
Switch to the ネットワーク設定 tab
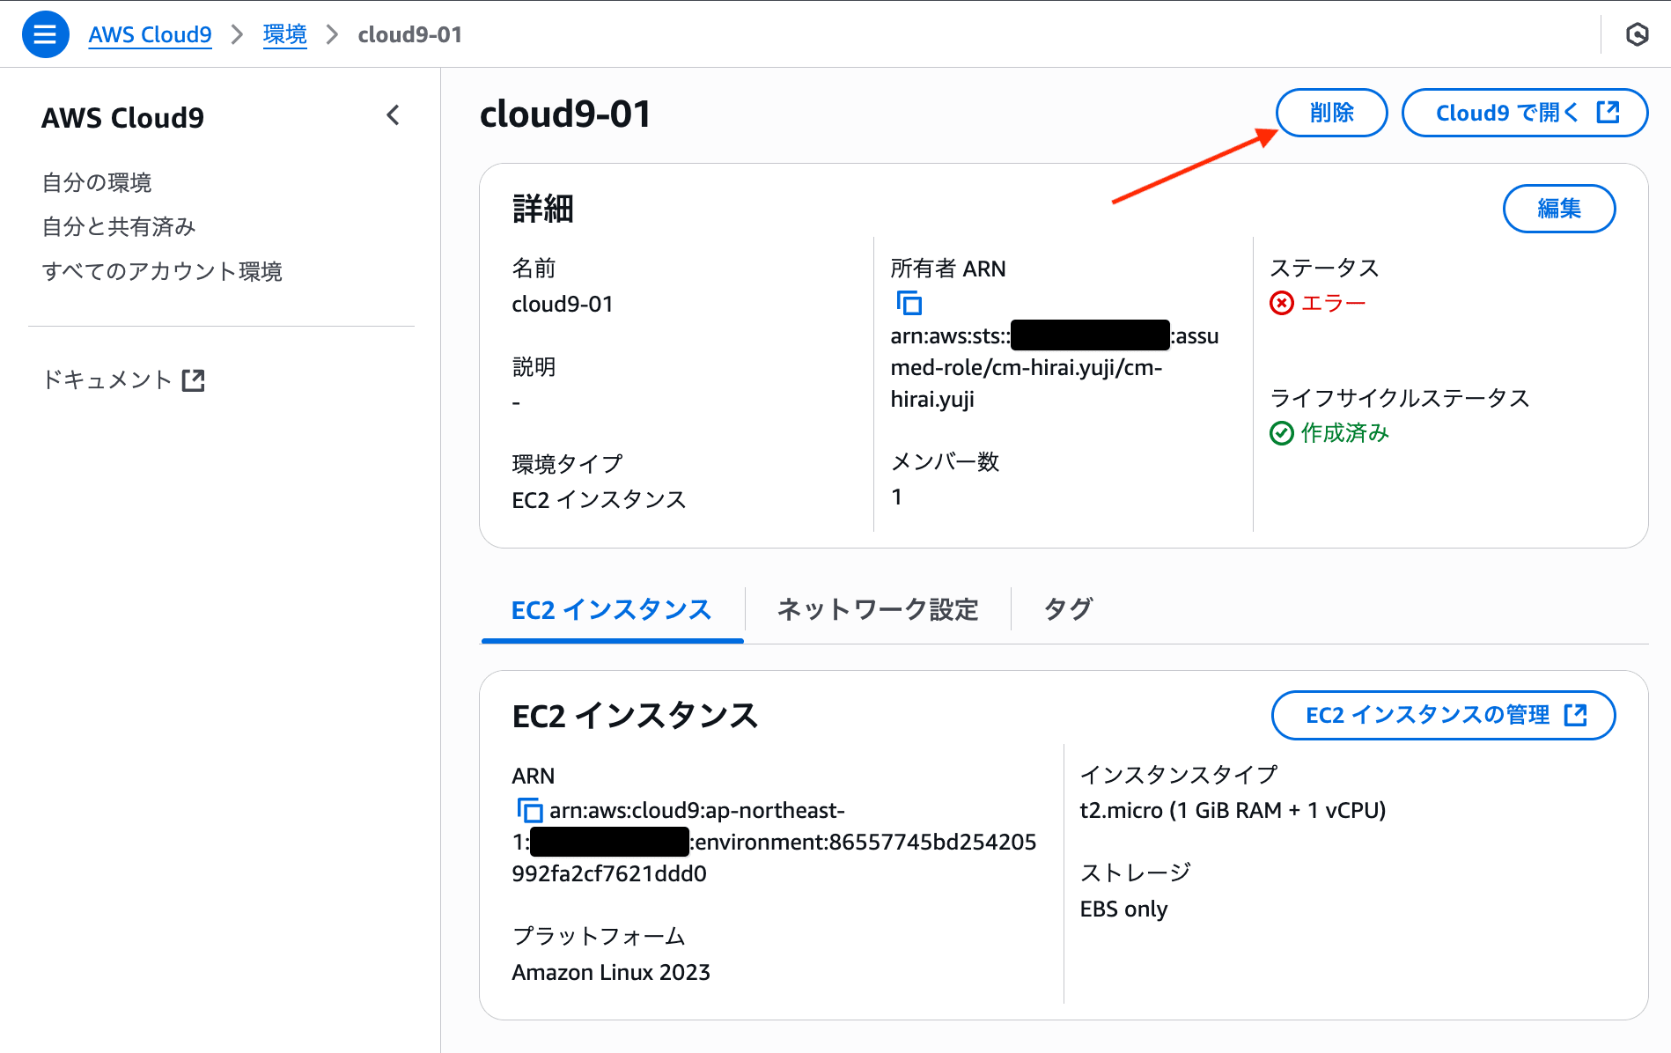[878, 609]
